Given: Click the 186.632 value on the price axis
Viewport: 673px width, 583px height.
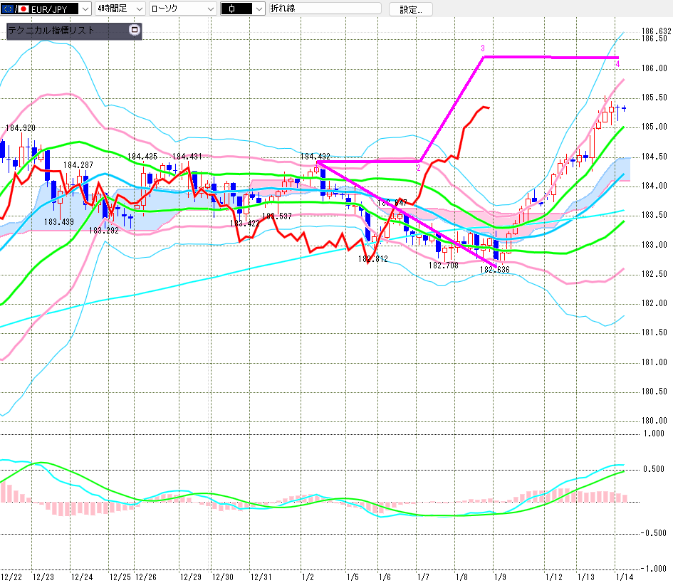Looking at the screenshot, I should click(656, 31).
